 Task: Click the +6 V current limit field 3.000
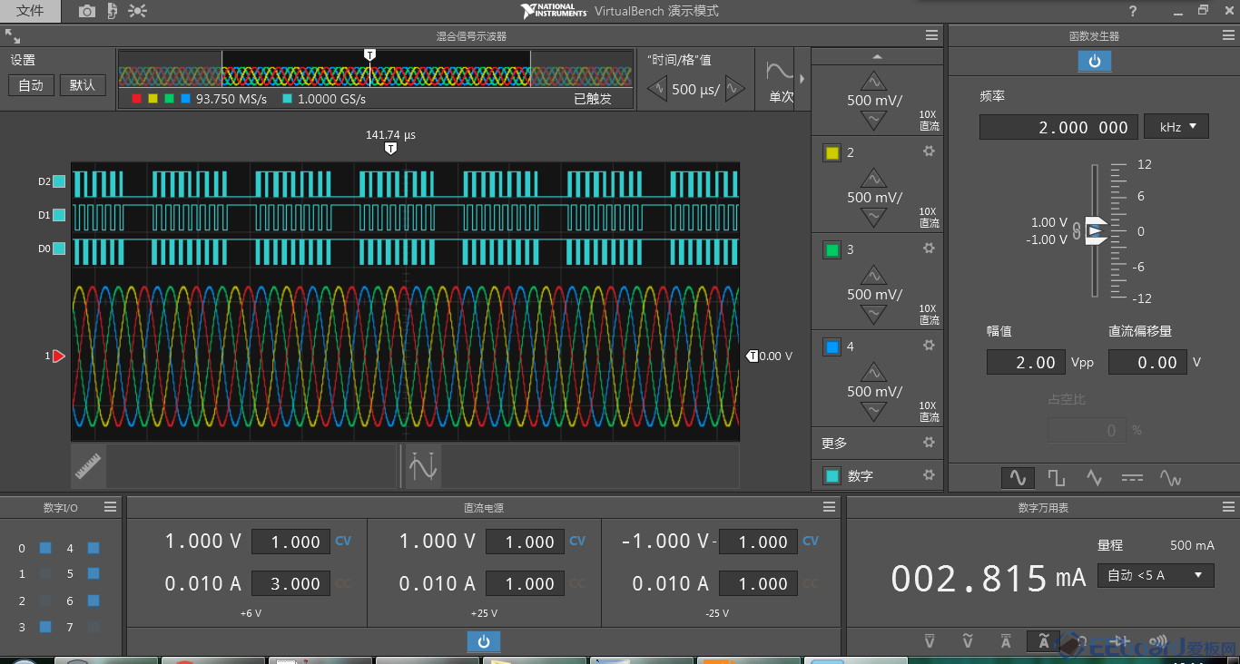click(290, 583)
